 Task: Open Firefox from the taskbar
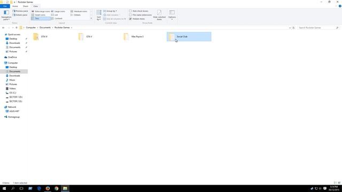48,188
